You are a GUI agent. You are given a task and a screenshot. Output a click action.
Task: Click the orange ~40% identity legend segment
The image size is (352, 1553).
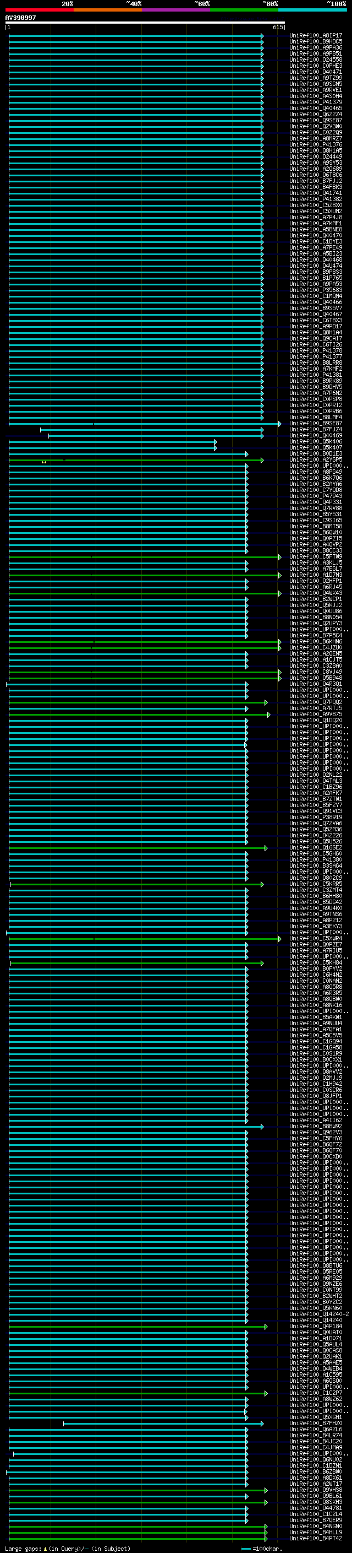[108, 10]
